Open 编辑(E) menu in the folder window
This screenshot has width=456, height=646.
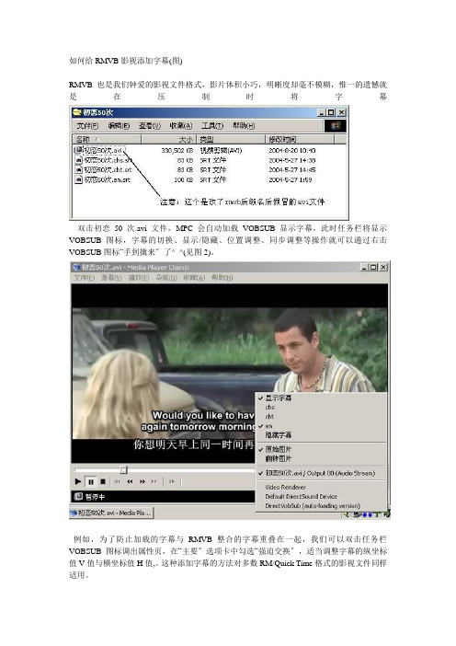click(119, 126)
